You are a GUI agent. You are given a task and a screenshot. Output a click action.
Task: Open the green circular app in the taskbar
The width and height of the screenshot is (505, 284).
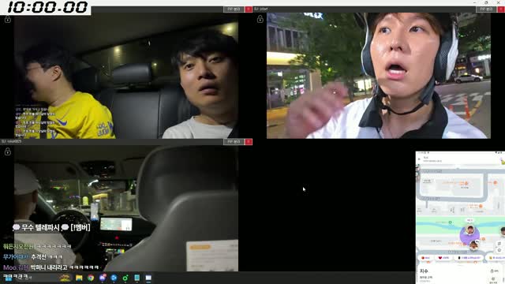(125, 278)
